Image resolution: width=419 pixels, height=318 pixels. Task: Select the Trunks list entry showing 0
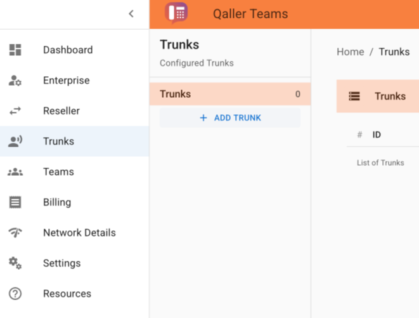coord(230,94)
